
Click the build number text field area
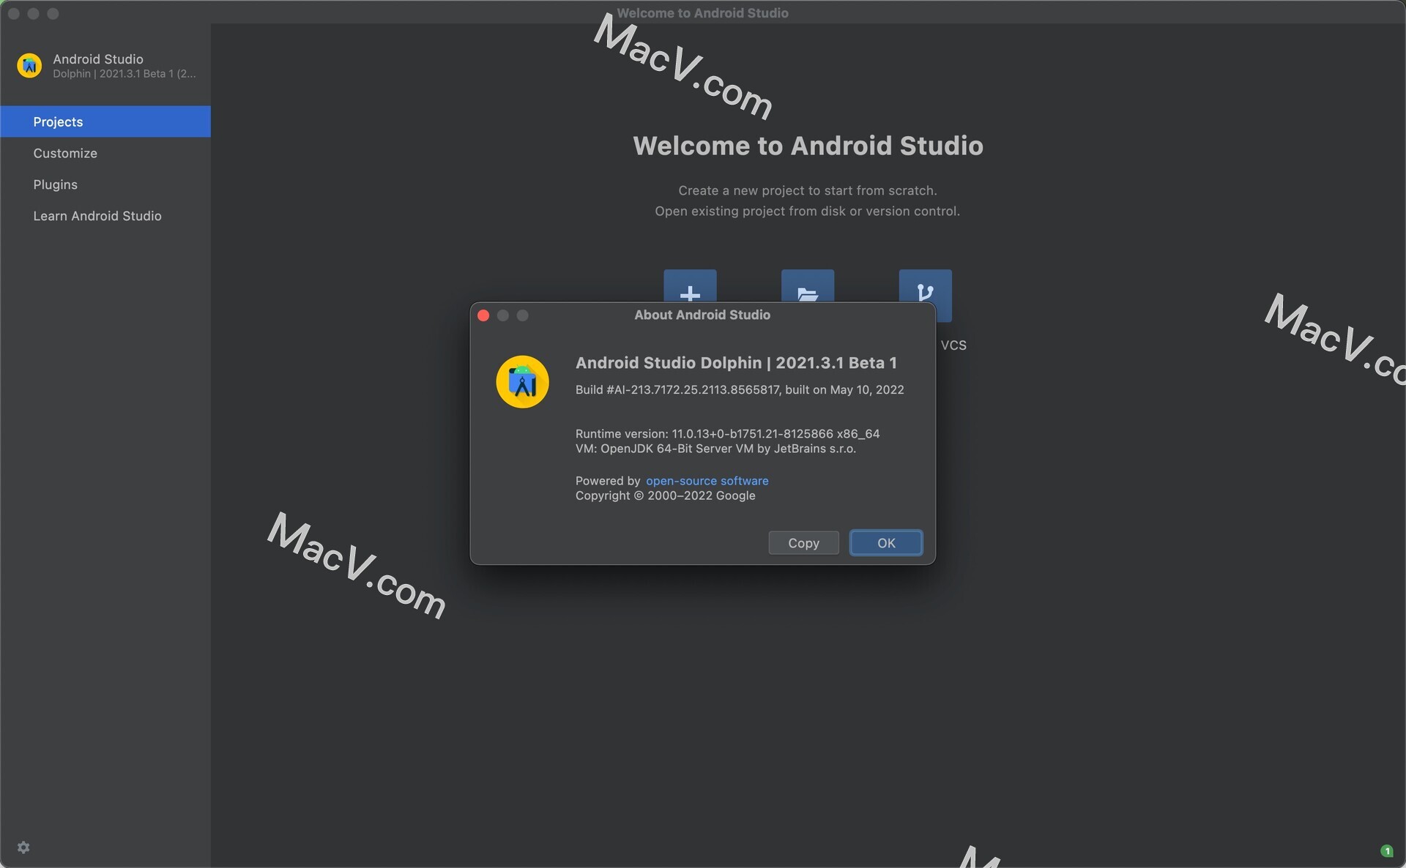(738, 389)
